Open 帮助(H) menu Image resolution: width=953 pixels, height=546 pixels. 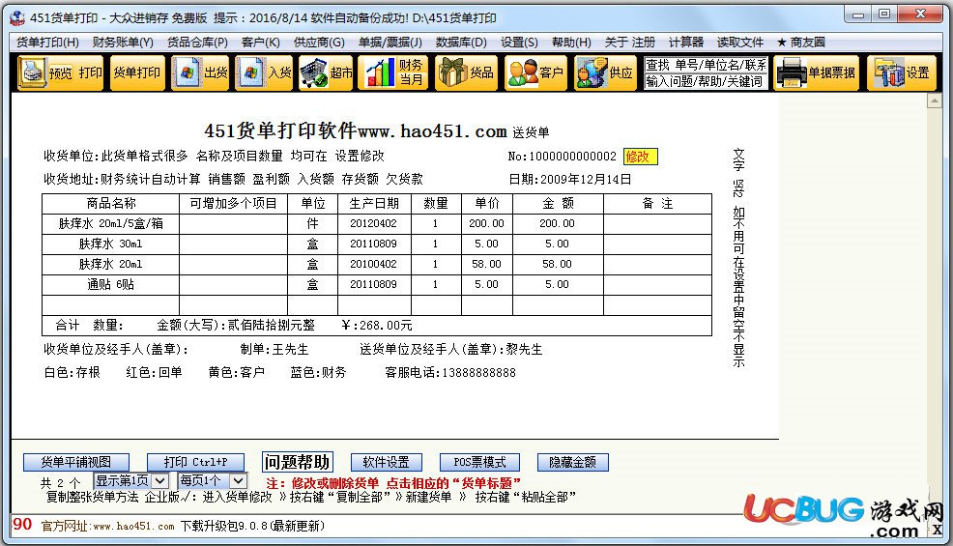coord(571,42)
